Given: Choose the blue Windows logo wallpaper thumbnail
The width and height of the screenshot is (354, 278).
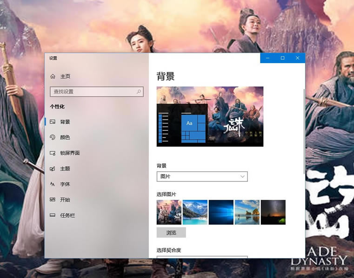Looking at the screenshot, I should tap(221, 212).
